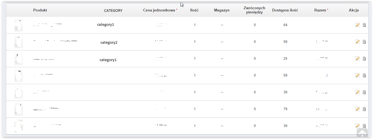The image size is (373, 139).
Task: Edit the row with 79 available
Action: point(357,109)
